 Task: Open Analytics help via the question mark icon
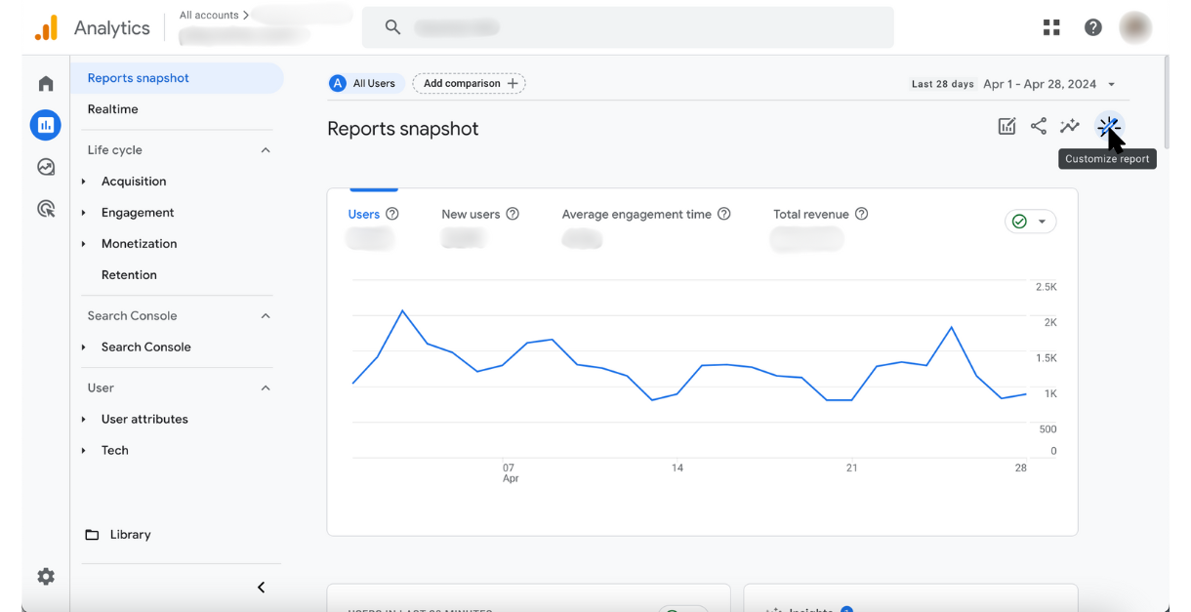[x=1092, y=27]
